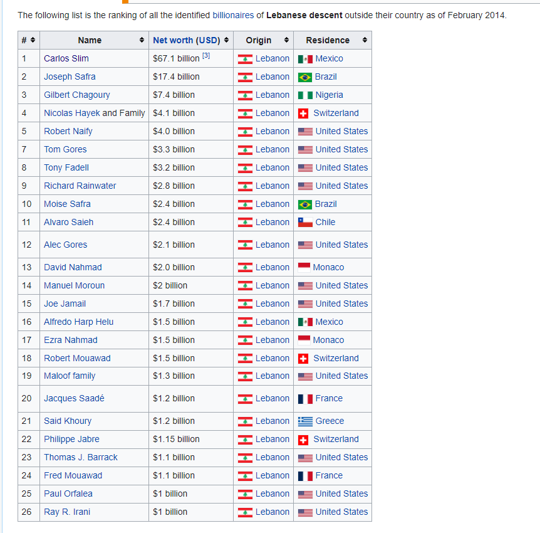Click Greece flag in Said Khoury row
Image resolution: width=540 pixels, height=533 pixels.
tap(305, 421)
